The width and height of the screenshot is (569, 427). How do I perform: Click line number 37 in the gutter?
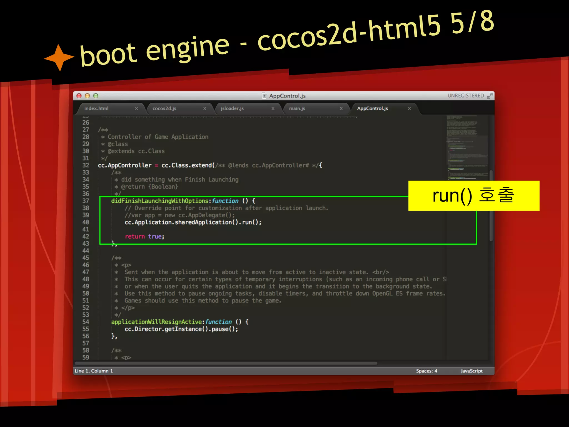click(x=86, y=201)
